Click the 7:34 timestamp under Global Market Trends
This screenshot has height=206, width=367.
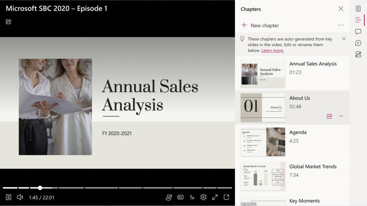(294, 175)
